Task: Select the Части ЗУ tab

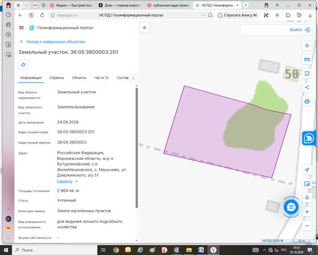Action: point(102,77)
